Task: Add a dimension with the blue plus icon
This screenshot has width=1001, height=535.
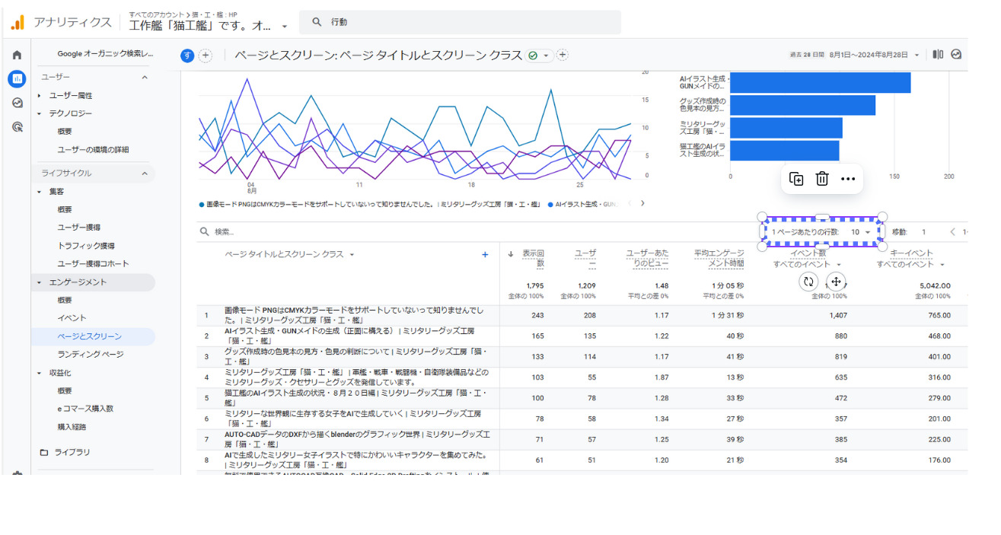Action: [485, 255]
